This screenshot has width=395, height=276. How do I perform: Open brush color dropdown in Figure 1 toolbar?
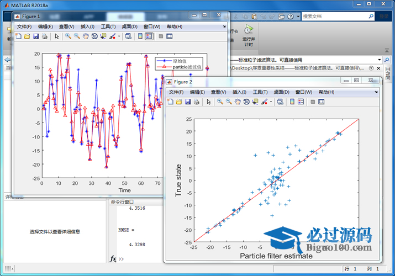tap(119, 36)
